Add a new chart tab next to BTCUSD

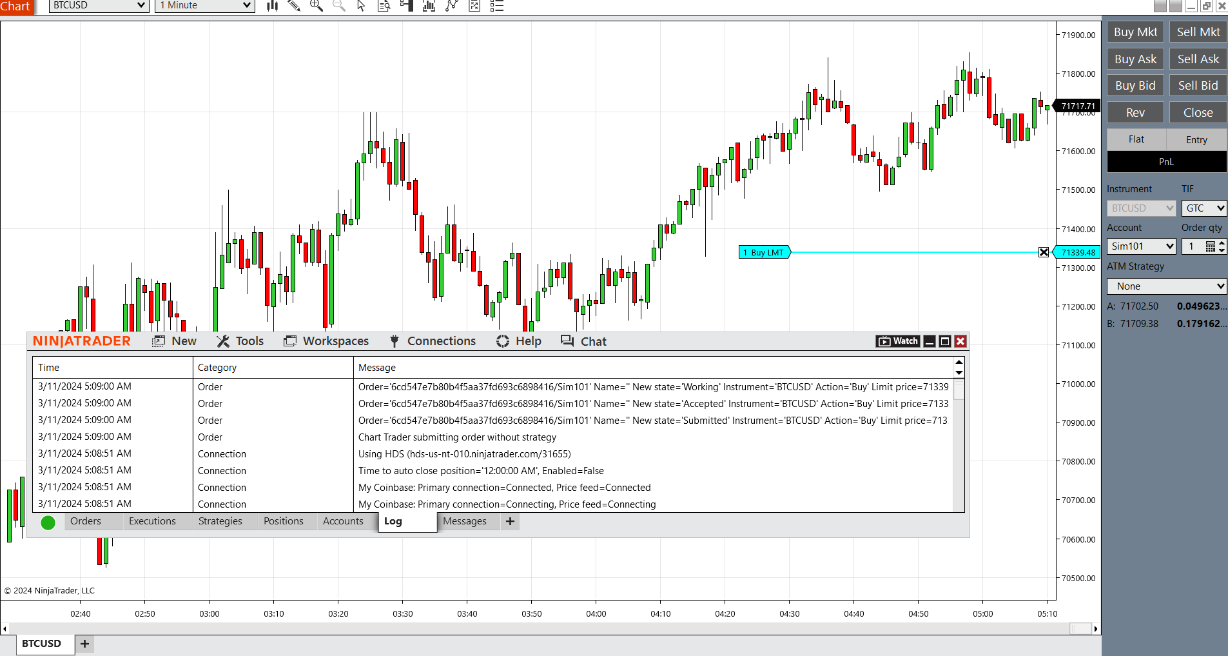(84, 644)
